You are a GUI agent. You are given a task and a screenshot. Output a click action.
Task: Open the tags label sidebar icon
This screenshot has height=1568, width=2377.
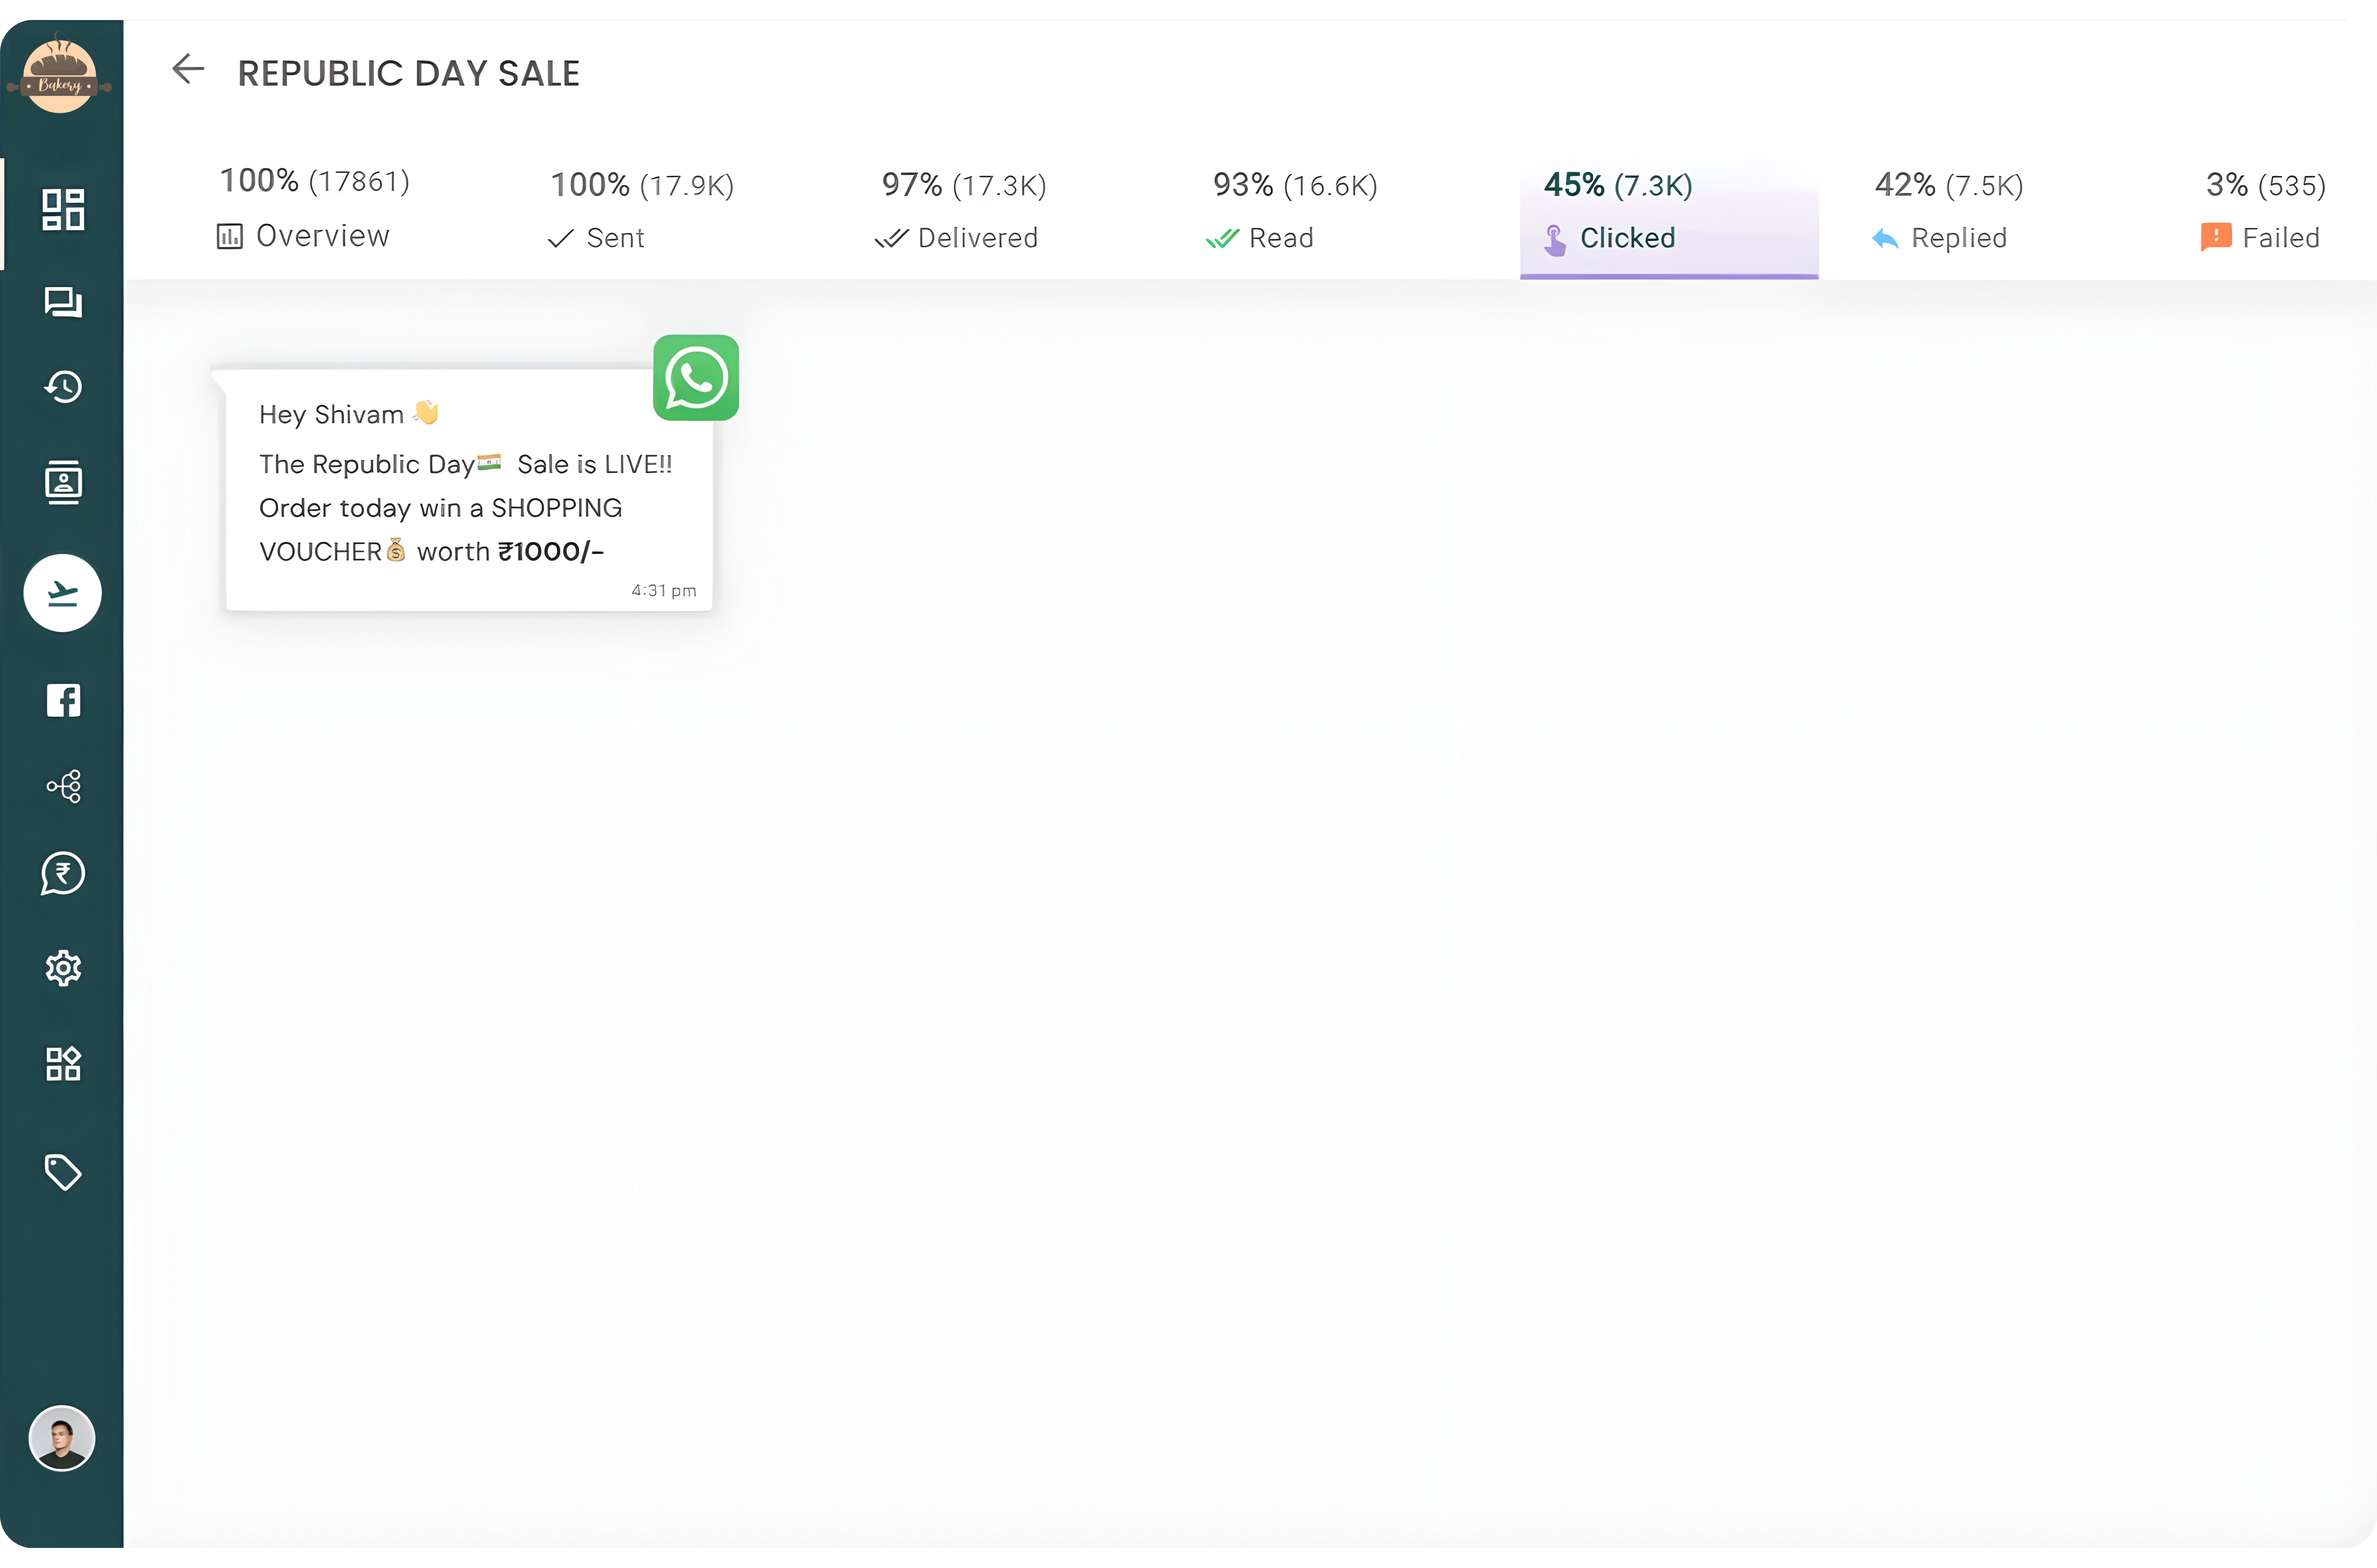click(x=63, y=1172)
